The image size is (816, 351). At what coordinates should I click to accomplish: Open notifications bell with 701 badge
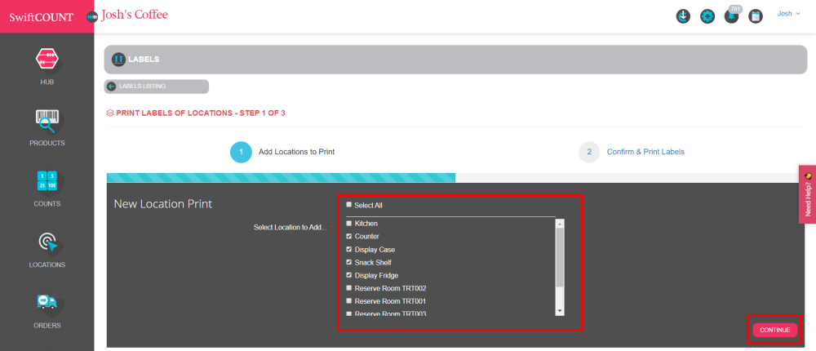click(x=731, y=16)
